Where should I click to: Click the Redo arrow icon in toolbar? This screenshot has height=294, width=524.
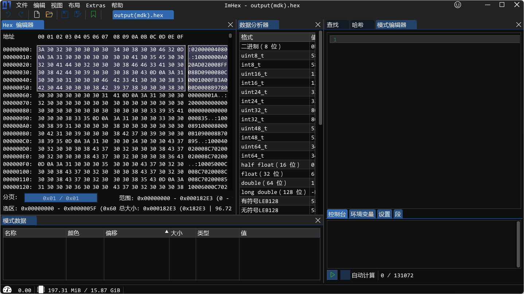[x=21, y=15]
